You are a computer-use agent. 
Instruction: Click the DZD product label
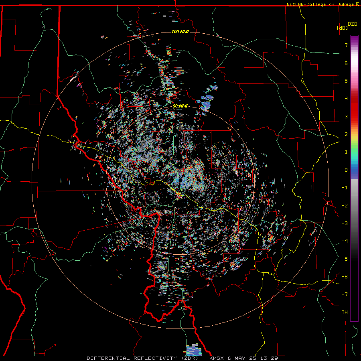[x=352, y=24]
